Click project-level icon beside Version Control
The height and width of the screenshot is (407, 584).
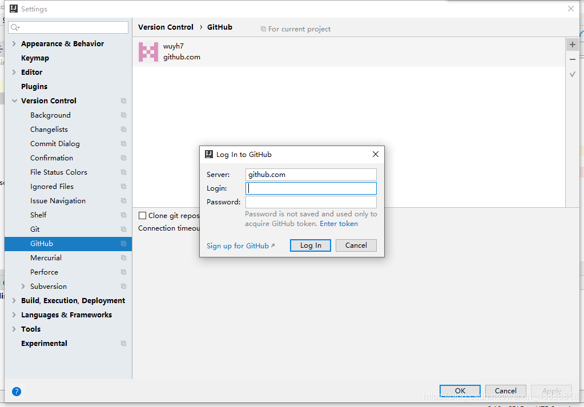click(124, 101)
